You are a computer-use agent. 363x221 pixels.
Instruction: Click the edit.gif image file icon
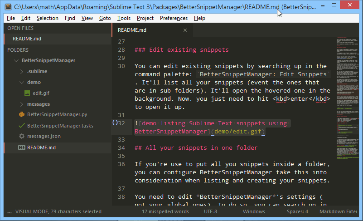tap(27, 93)
